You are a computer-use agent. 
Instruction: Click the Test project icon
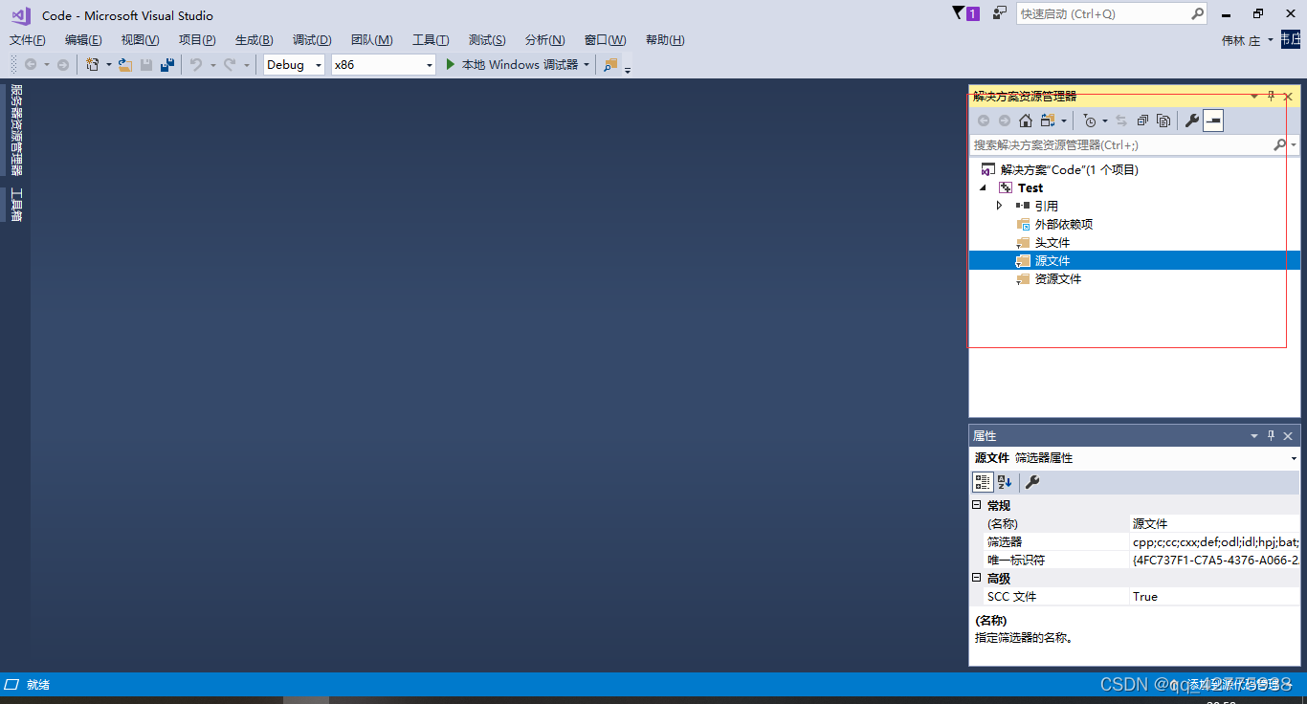click(x=1005, y=187)
